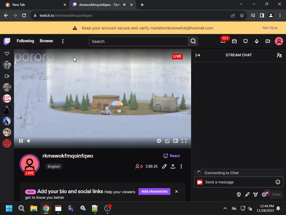Open the Chrome media control icon

coord(253,16)
